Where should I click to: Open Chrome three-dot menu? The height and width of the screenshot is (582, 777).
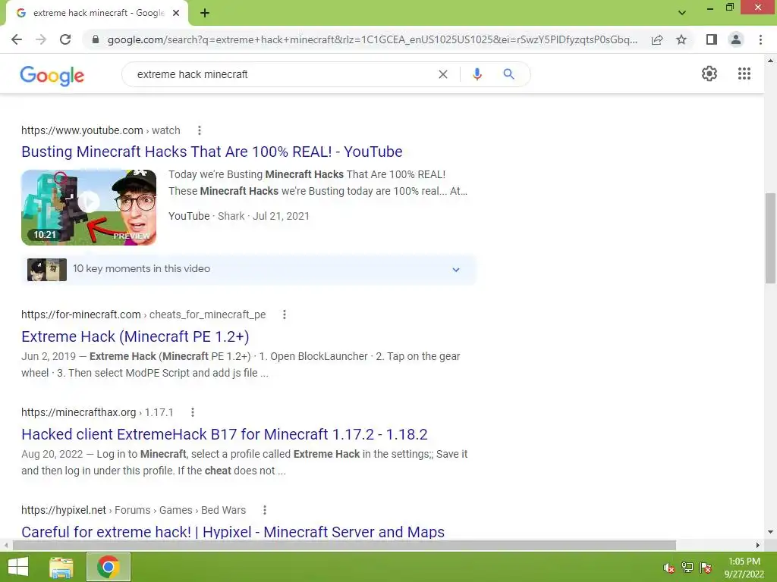[760, 39]
